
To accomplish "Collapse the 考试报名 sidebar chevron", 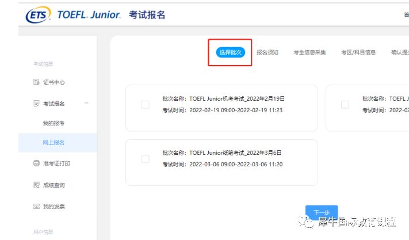I will point(87,103).
